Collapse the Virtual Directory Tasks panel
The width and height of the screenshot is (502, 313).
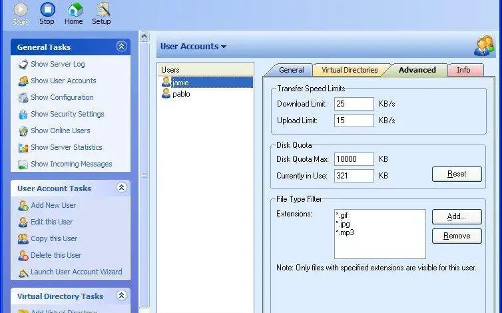click(x=121, y=296)
